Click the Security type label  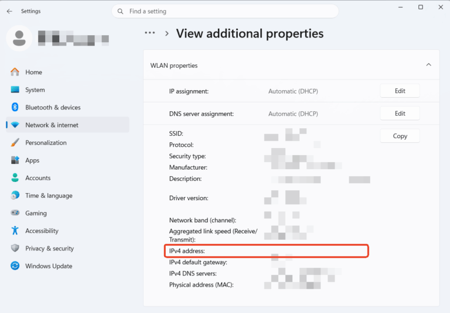pyautogui.click(x=187, y=156)
